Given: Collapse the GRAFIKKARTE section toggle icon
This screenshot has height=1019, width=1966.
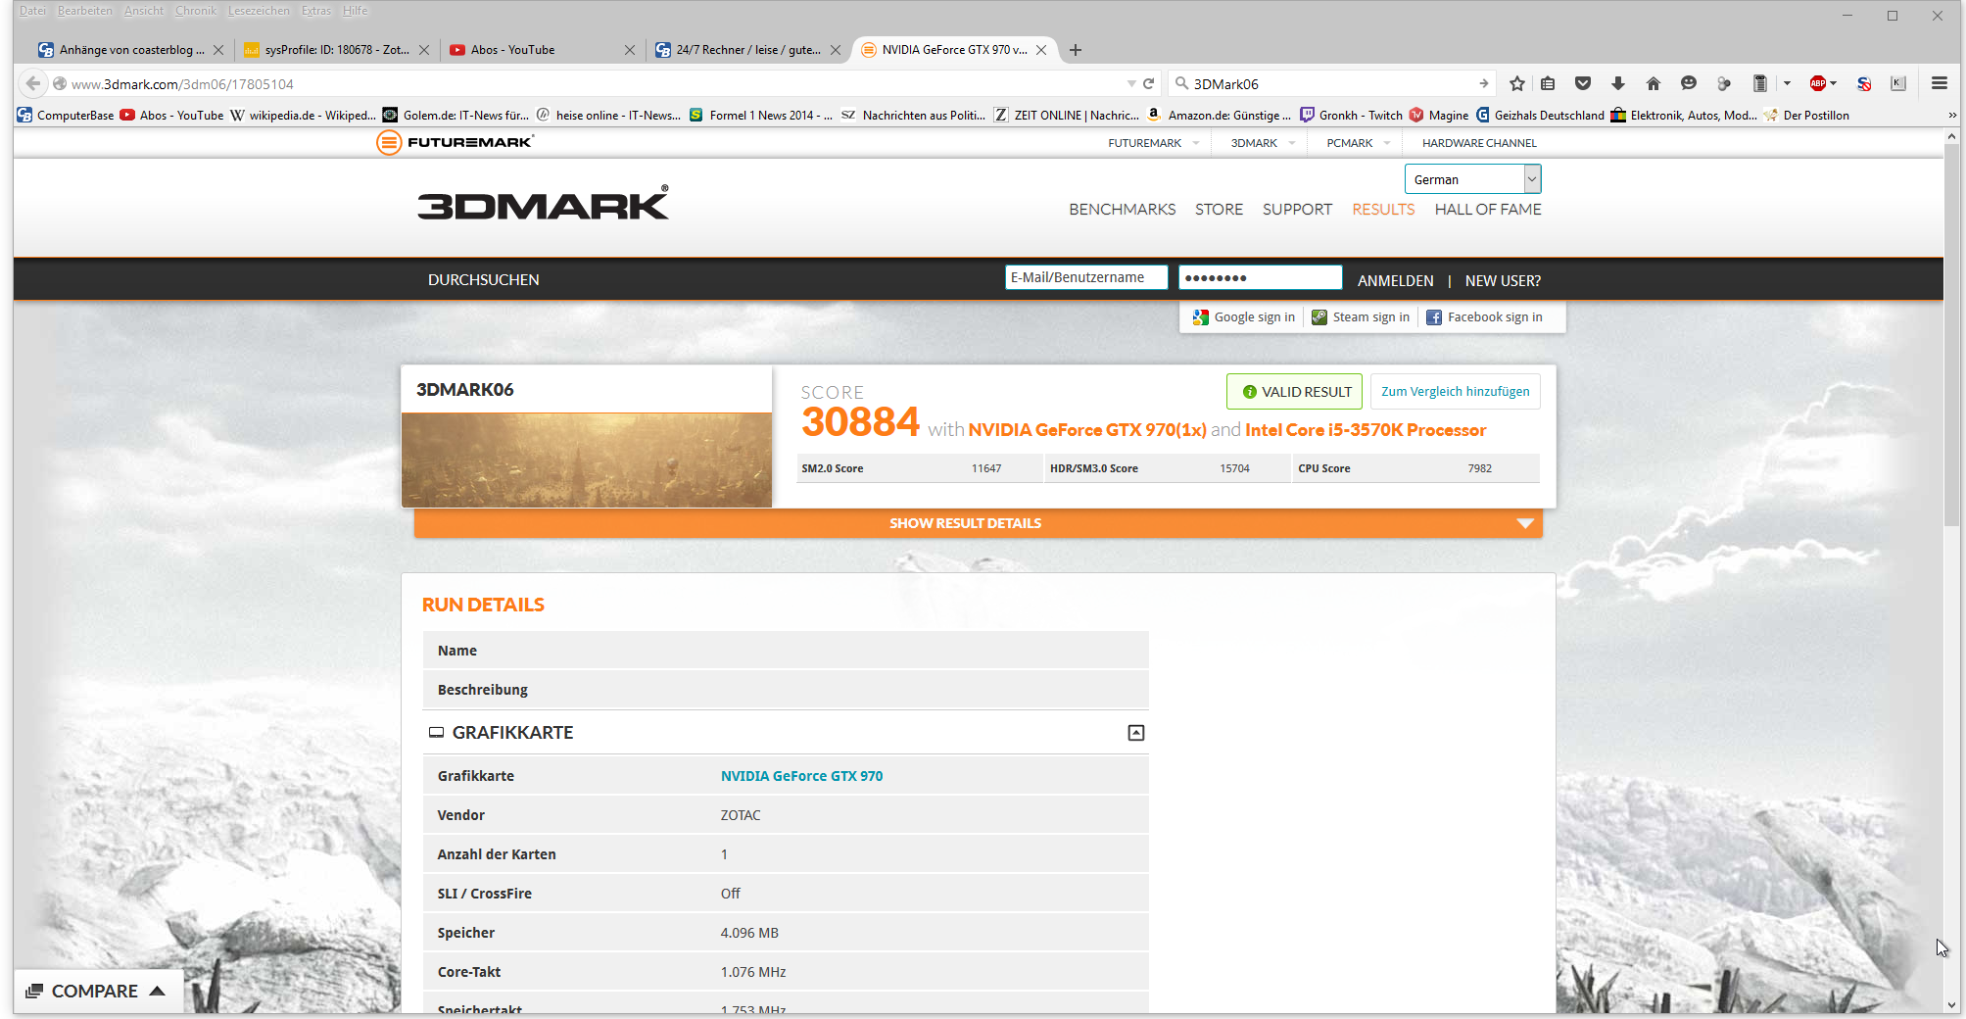Looking at the screenshot, I should click(1136, 733).
